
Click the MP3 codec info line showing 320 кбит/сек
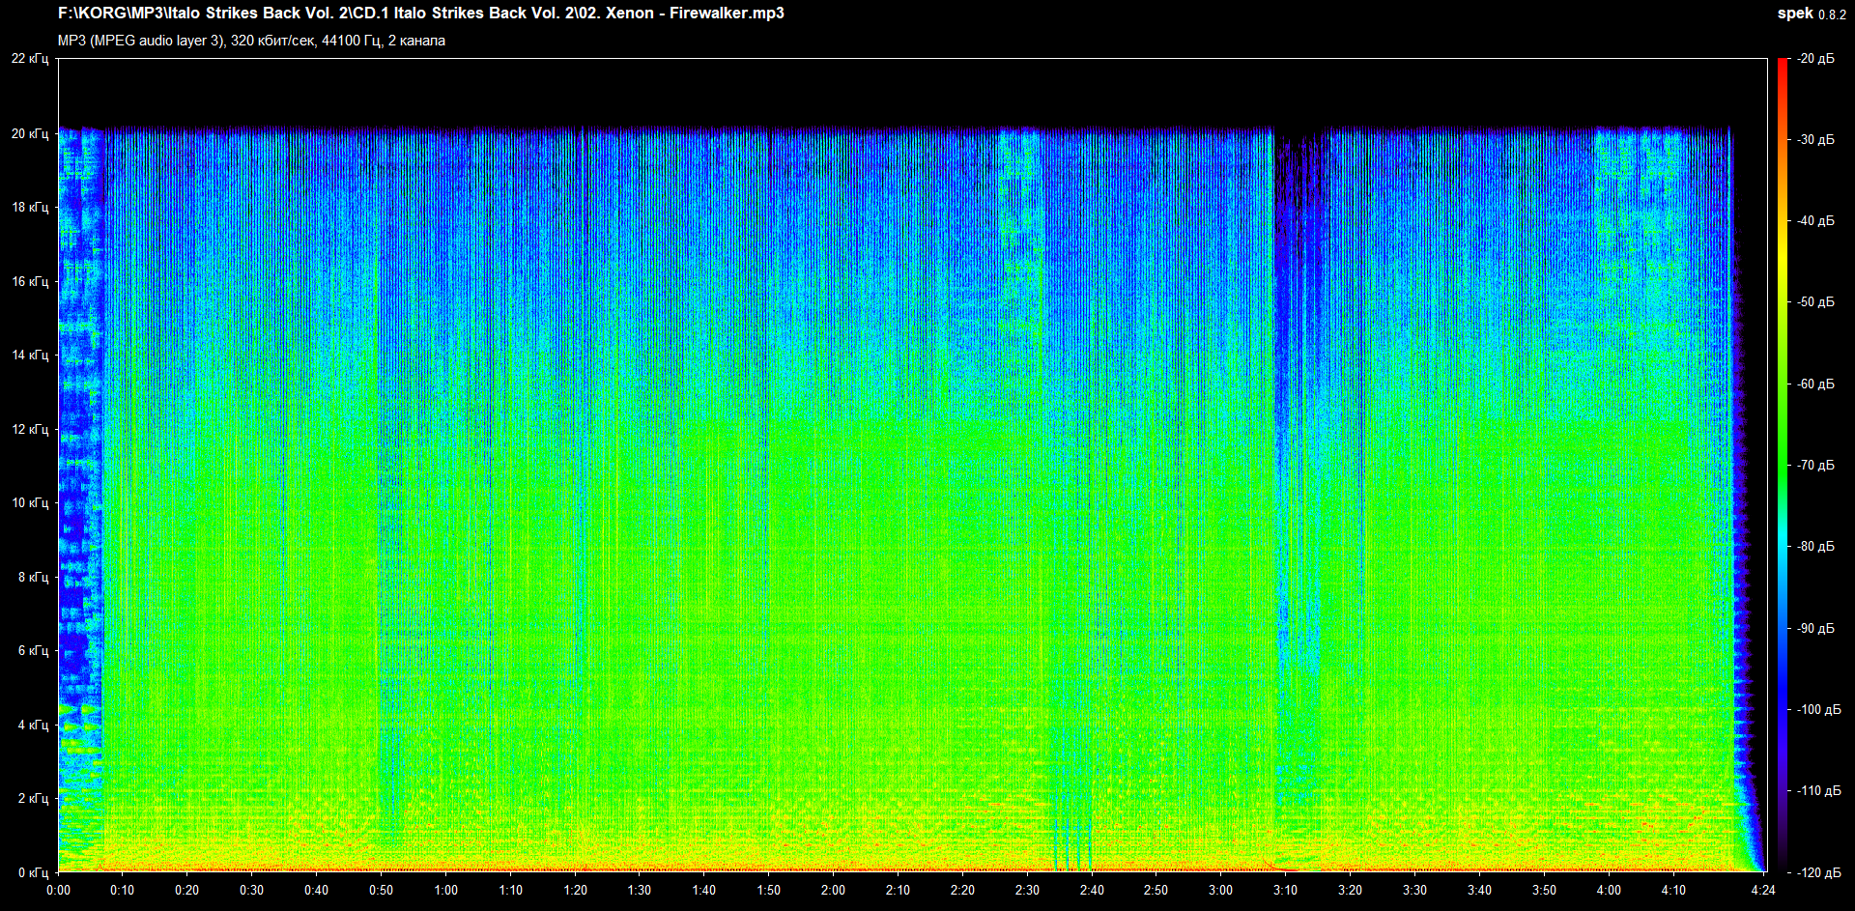251,41
